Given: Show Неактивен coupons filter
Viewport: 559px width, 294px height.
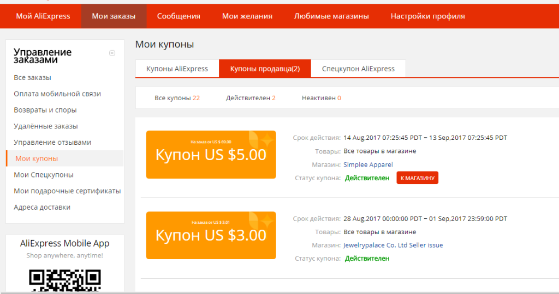Looking at the screenshot, I should (x=321, y=98).
